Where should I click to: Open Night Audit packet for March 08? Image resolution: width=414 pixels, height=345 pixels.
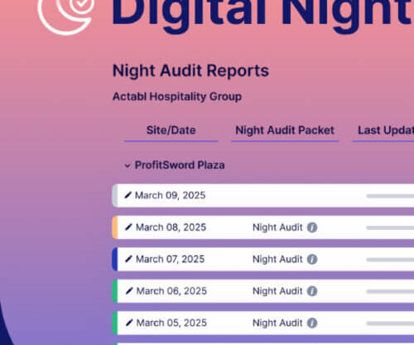tap(277, 227)
